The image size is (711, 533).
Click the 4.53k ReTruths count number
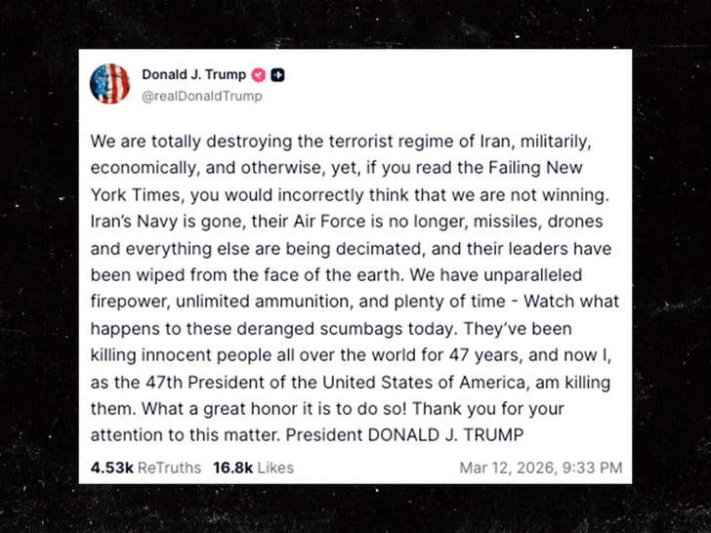pyautogui.click(x=110, y=468)
